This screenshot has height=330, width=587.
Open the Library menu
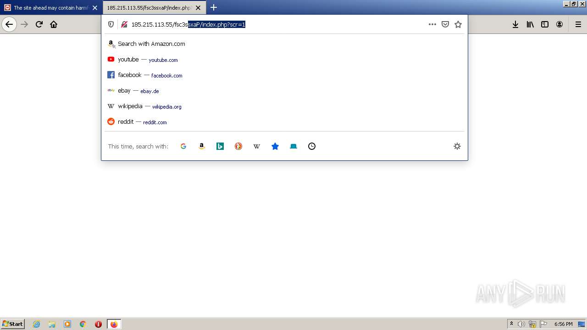tap(530, 24)
